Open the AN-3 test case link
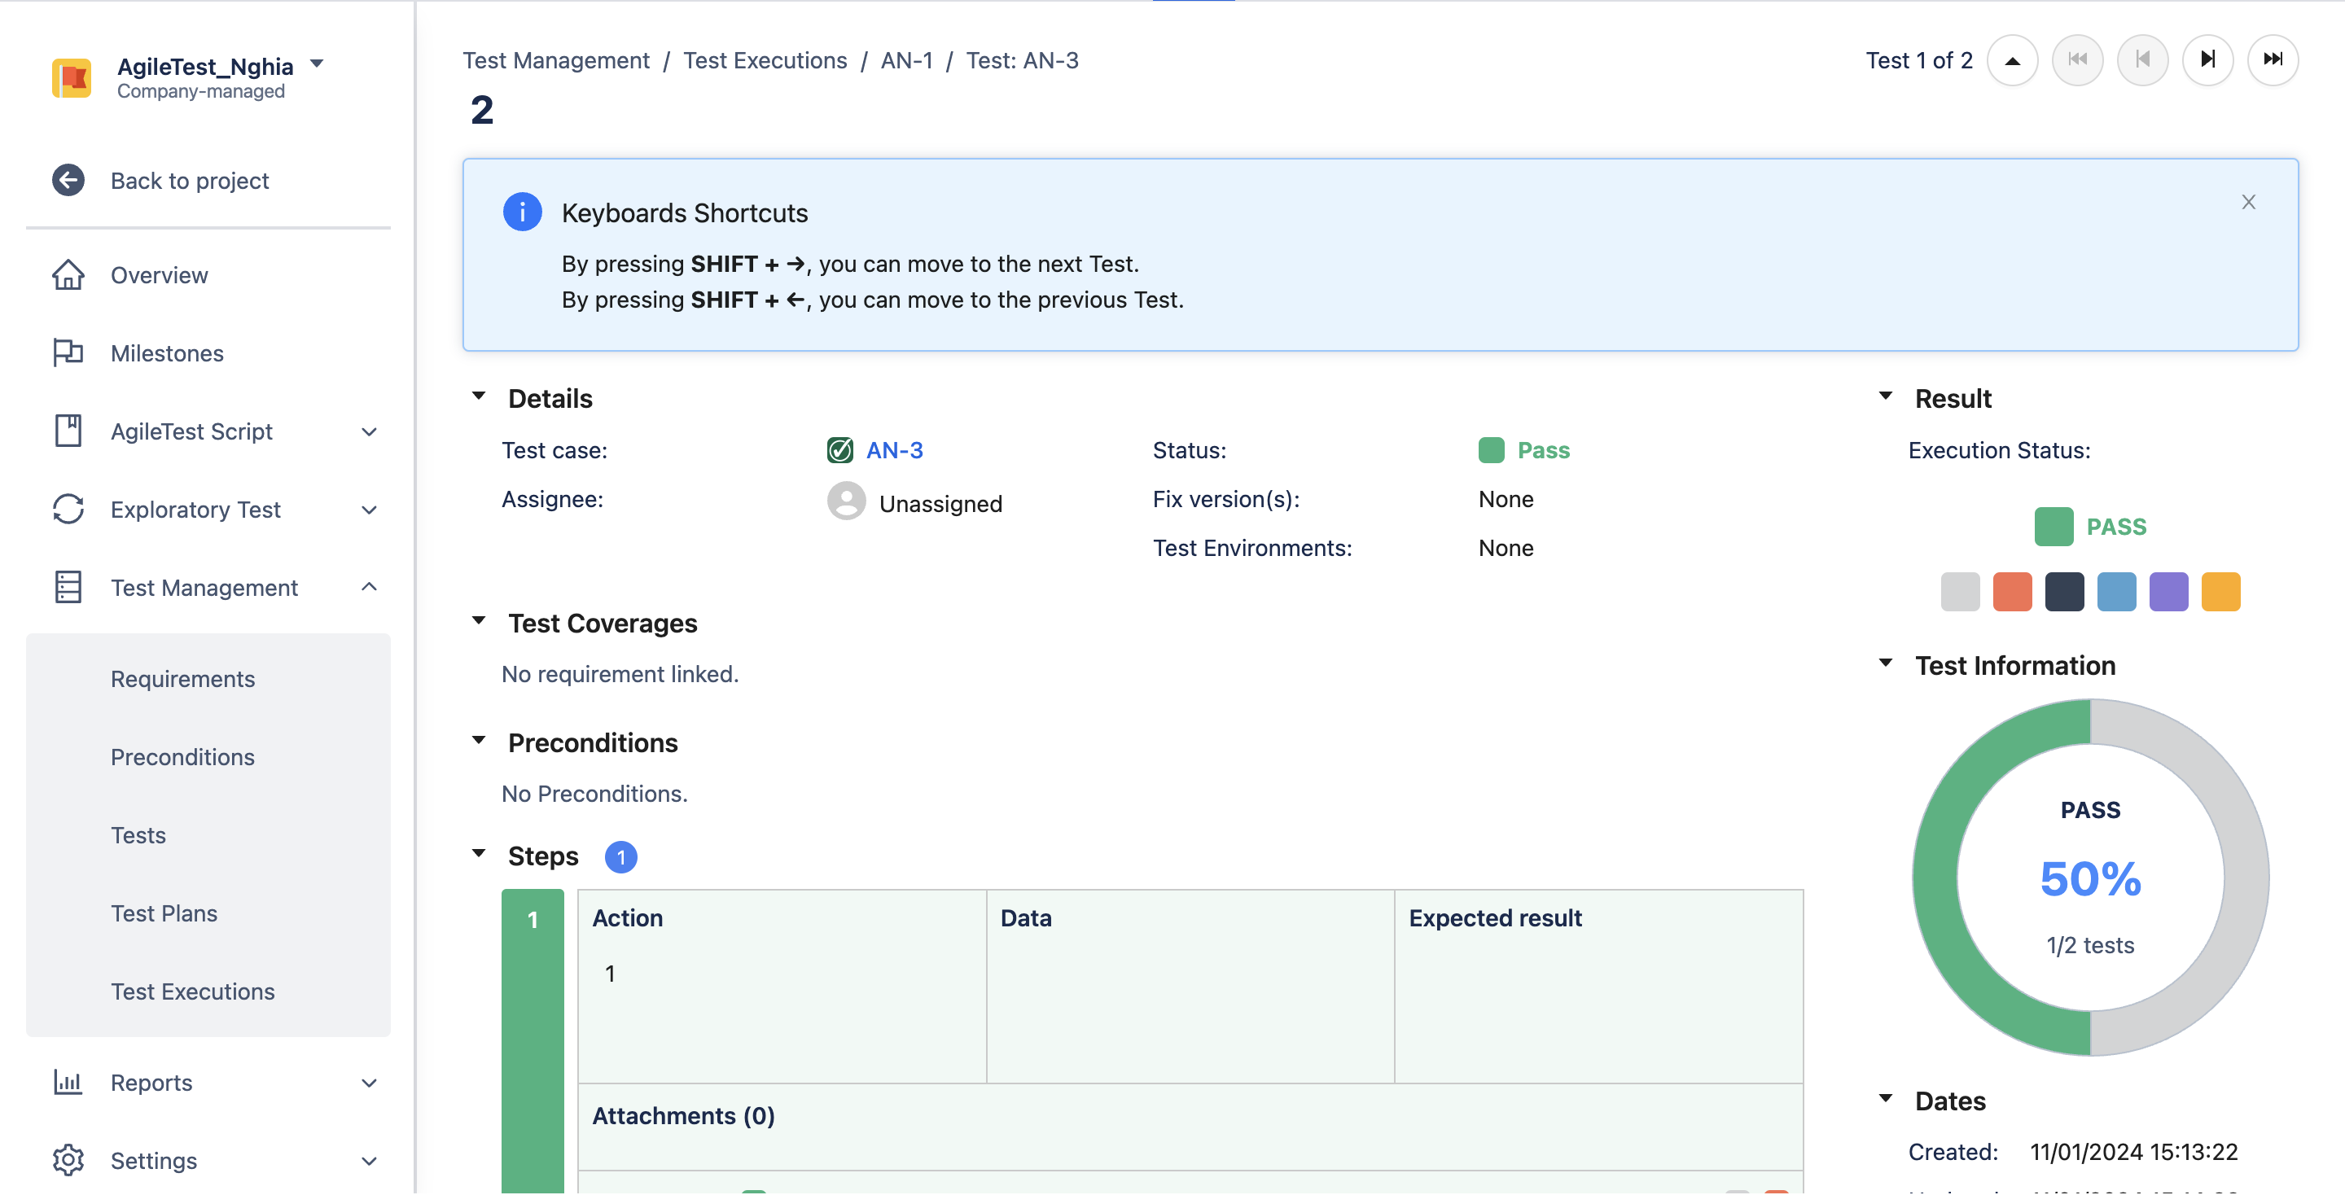The image size is (2345, 1195). (894, 450)
